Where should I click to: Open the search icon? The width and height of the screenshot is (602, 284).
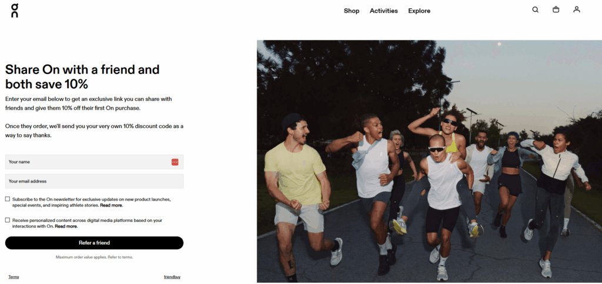pyautogui.click(x=535, y=9)
